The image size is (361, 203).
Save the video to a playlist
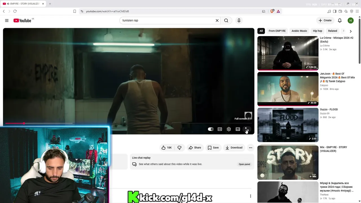pyautogui.click(x=213, y=147)
